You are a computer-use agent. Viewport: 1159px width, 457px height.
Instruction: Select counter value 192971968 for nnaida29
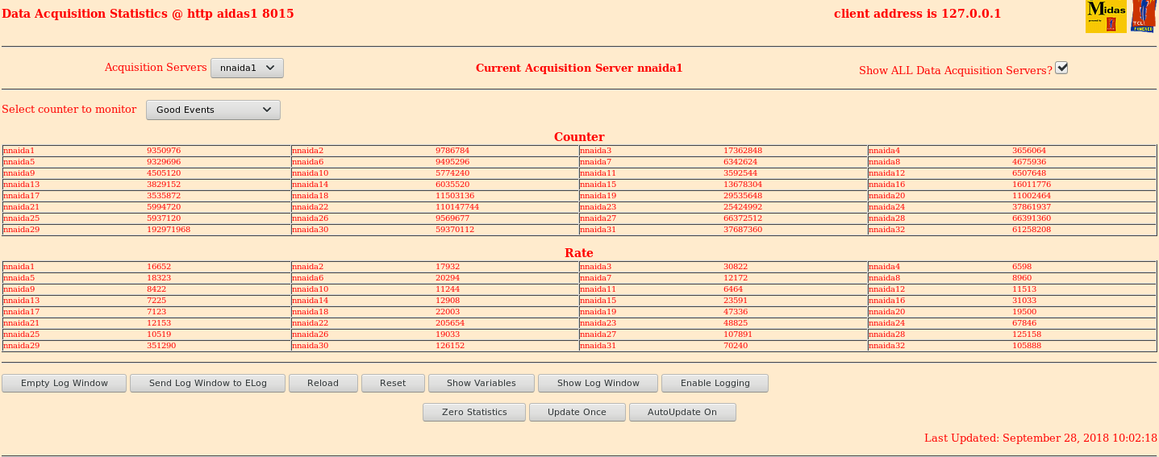click(169, 230)
